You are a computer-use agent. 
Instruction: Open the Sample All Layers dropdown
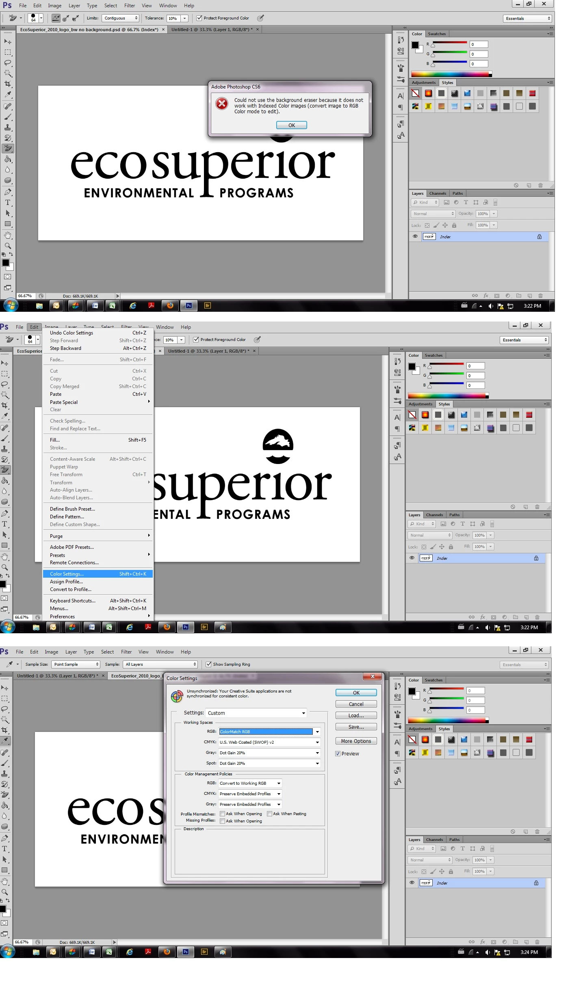point(160,664)
